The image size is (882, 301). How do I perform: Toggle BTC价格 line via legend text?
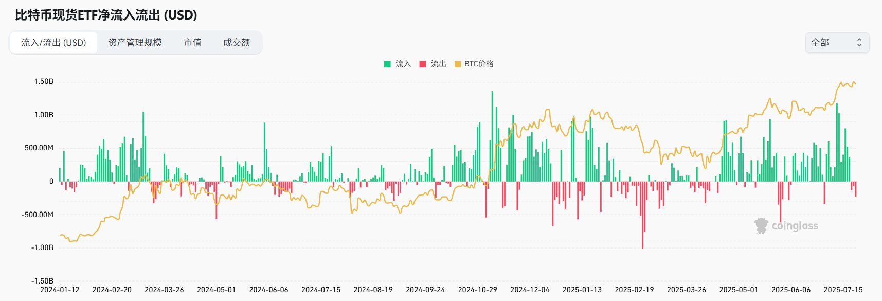click(479, 64)
